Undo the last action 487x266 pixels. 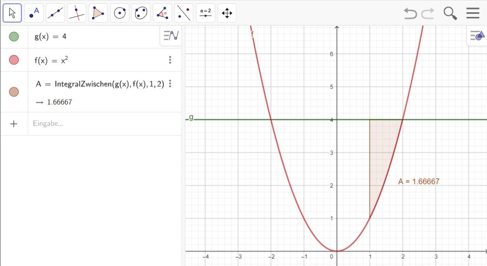[410, 13]
